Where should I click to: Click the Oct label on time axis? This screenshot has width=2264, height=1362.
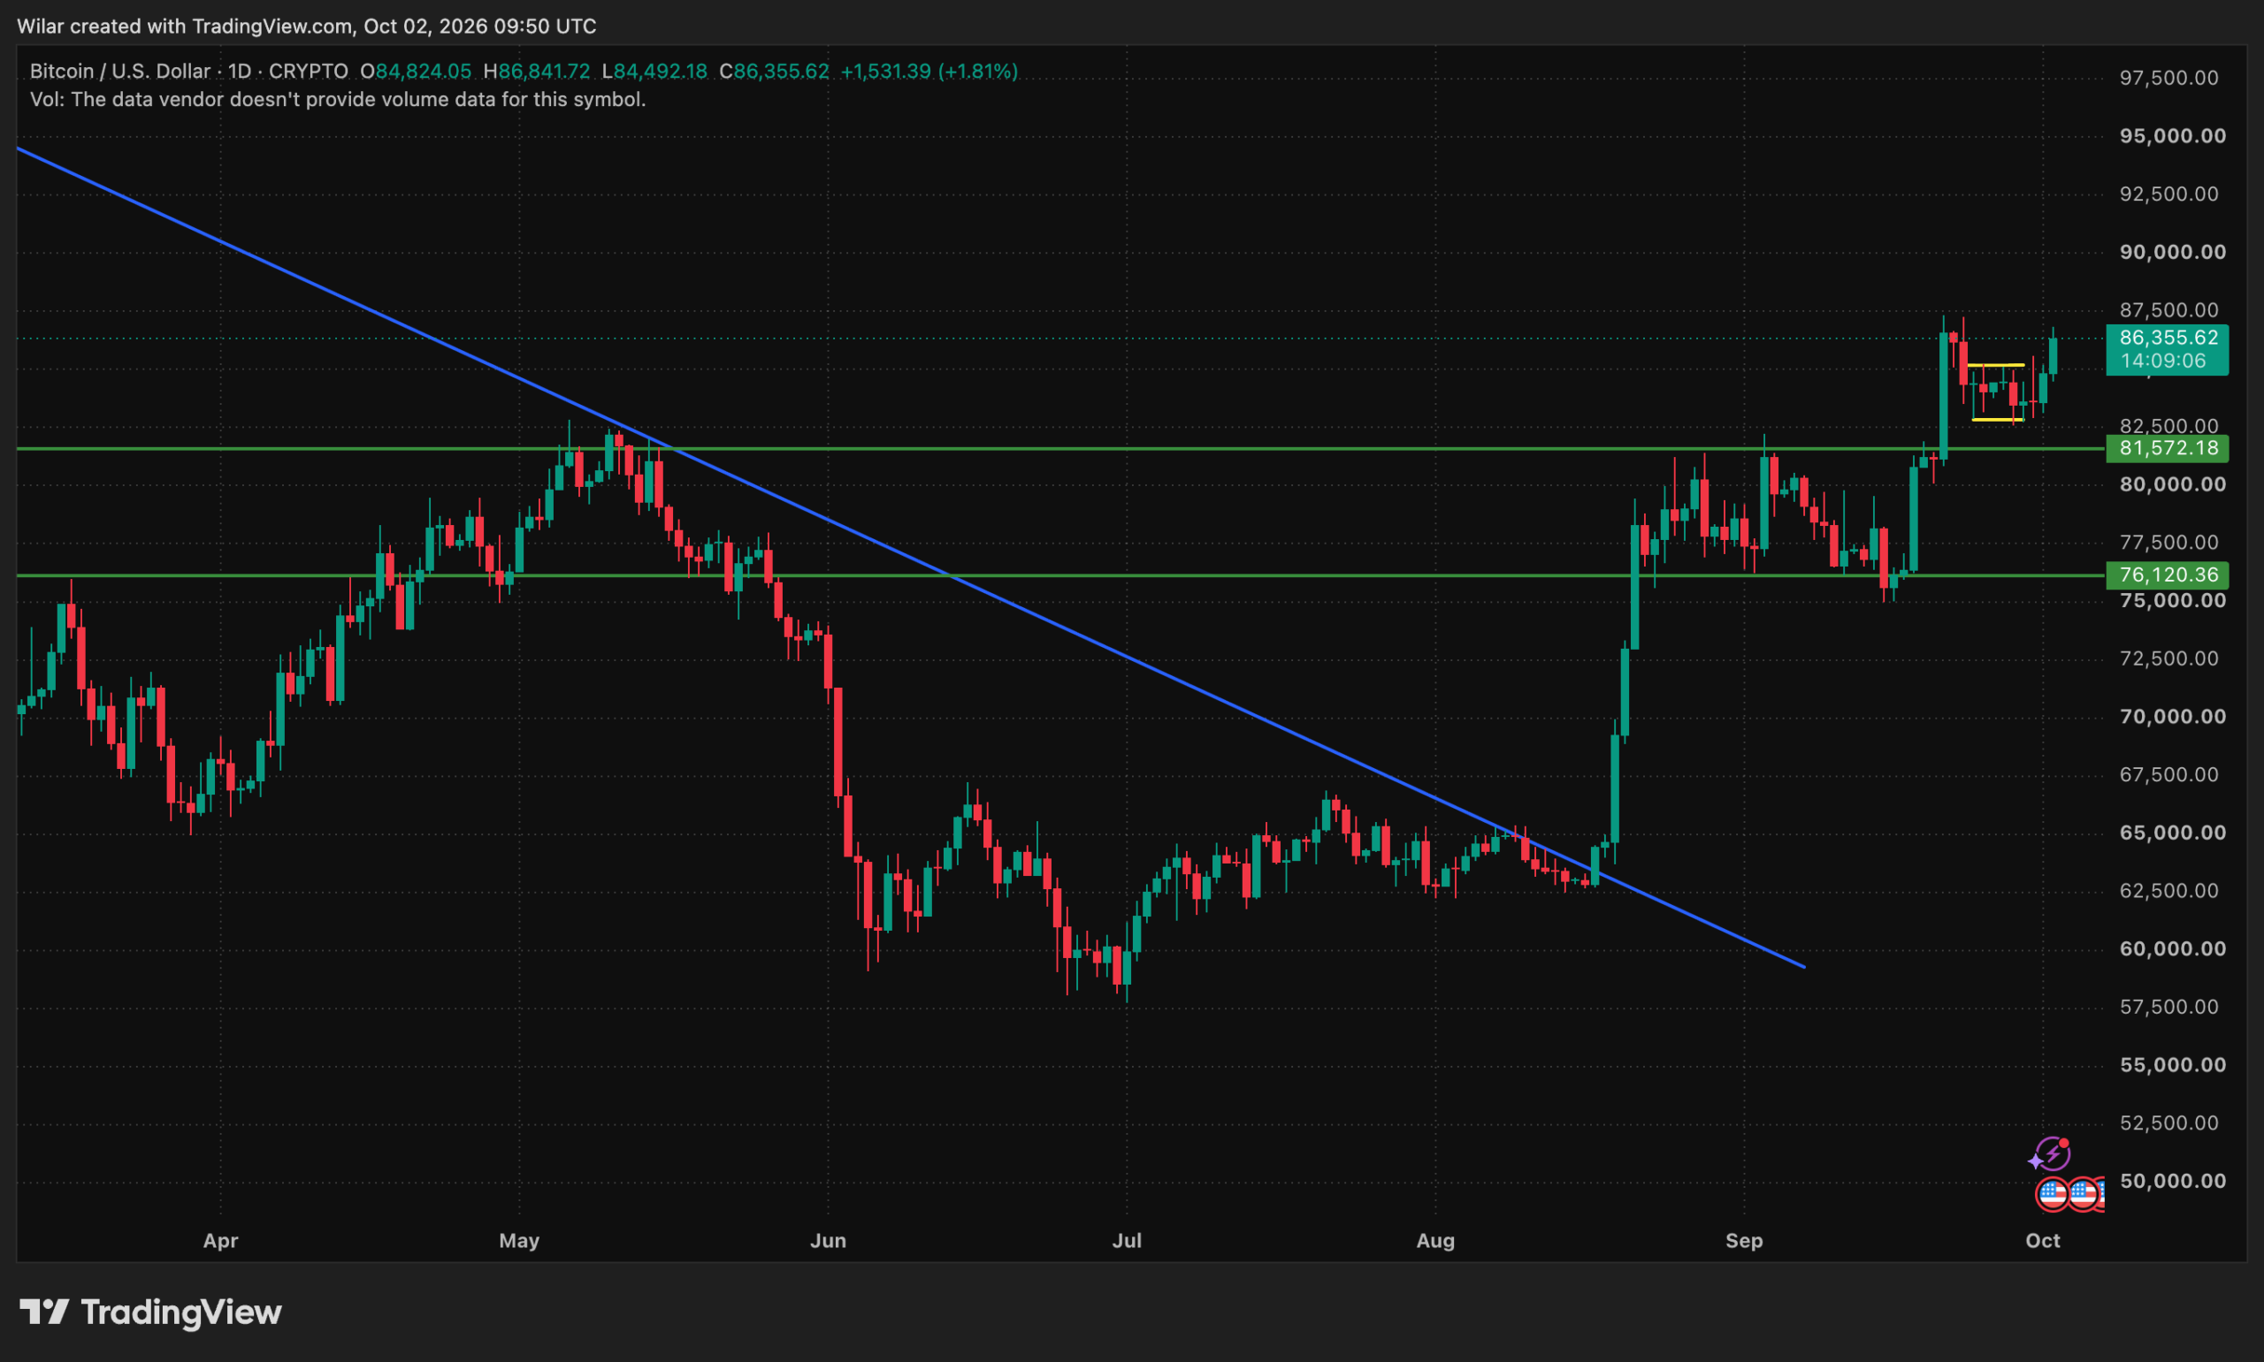click(x=2043, y=1241)
